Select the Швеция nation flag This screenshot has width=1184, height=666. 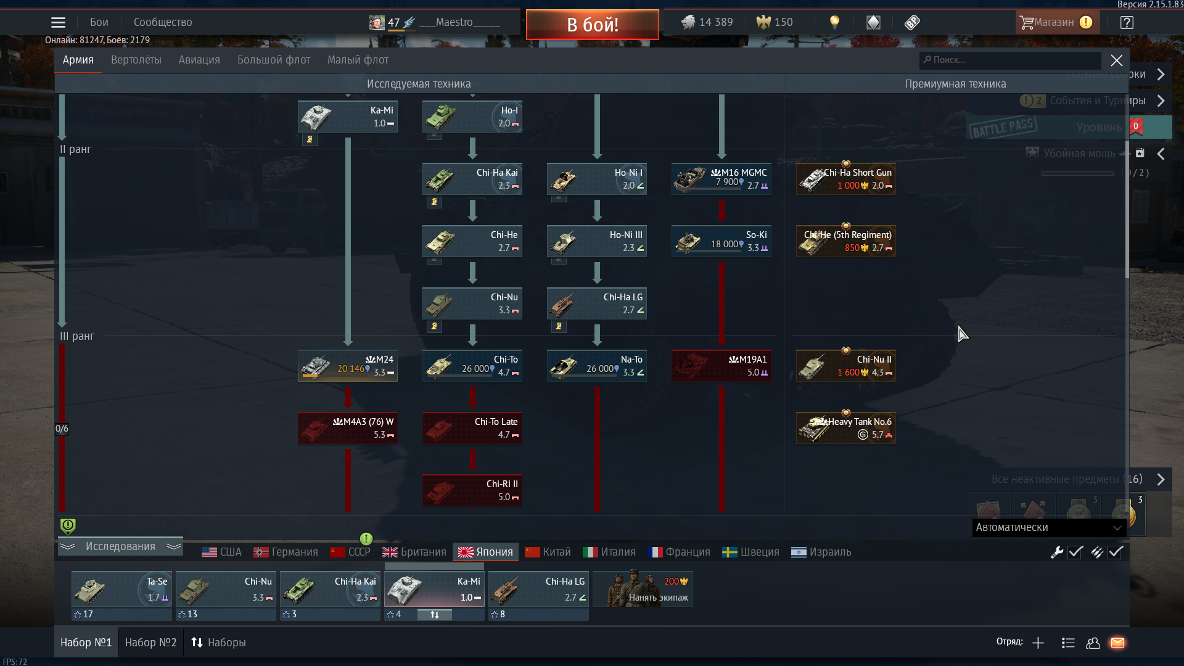pos(750,552)
